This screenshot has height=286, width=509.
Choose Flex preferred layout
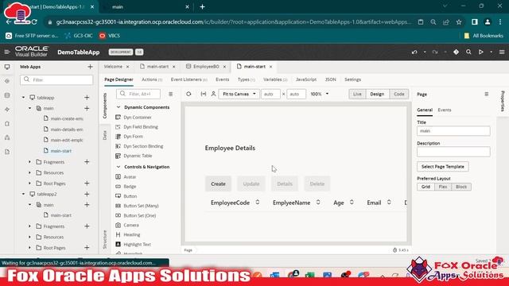click(x=443, y=187)
